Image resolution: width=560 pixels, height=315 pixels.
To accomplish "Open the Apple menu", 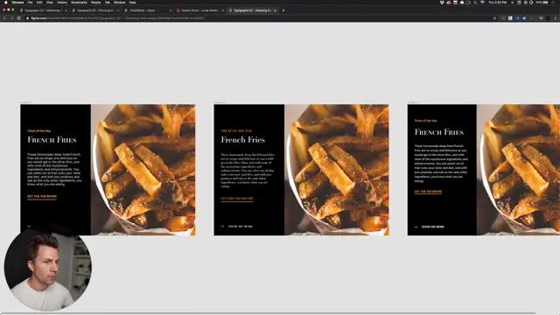I will [6, 2].
